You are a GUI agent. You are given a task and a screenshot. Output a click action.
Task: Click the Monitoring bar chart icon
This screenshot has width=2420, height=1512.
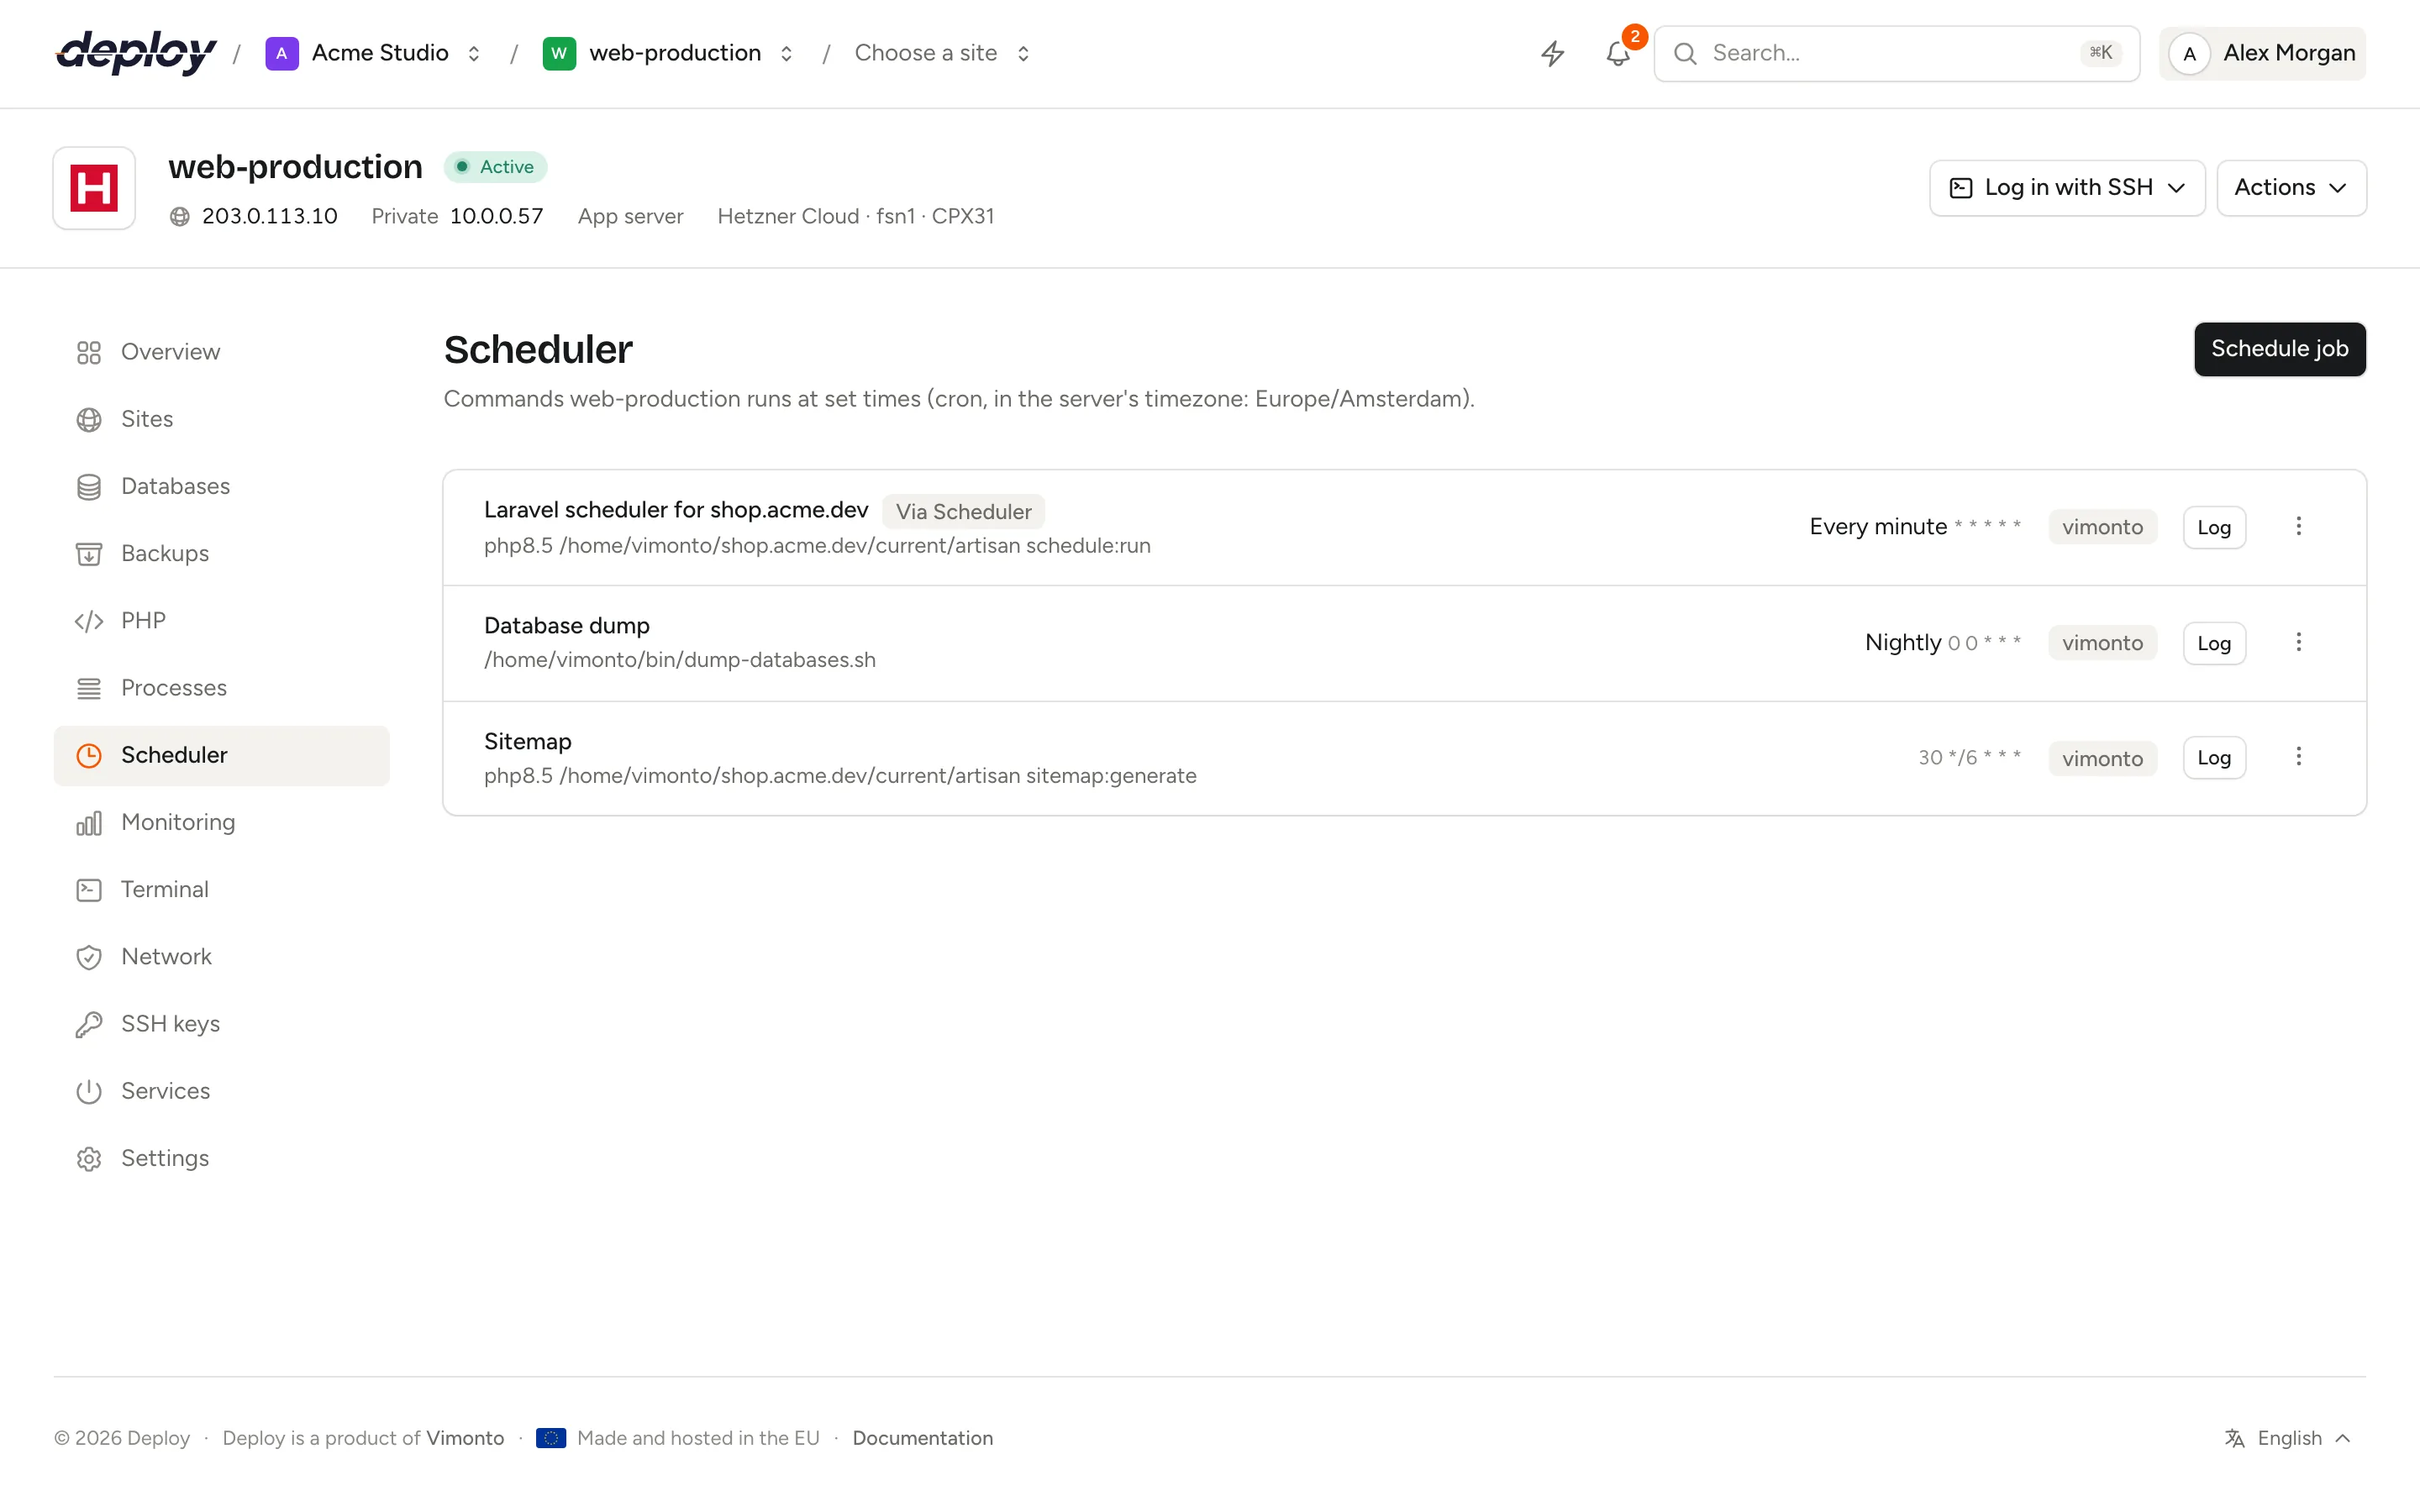coord(89,823)
